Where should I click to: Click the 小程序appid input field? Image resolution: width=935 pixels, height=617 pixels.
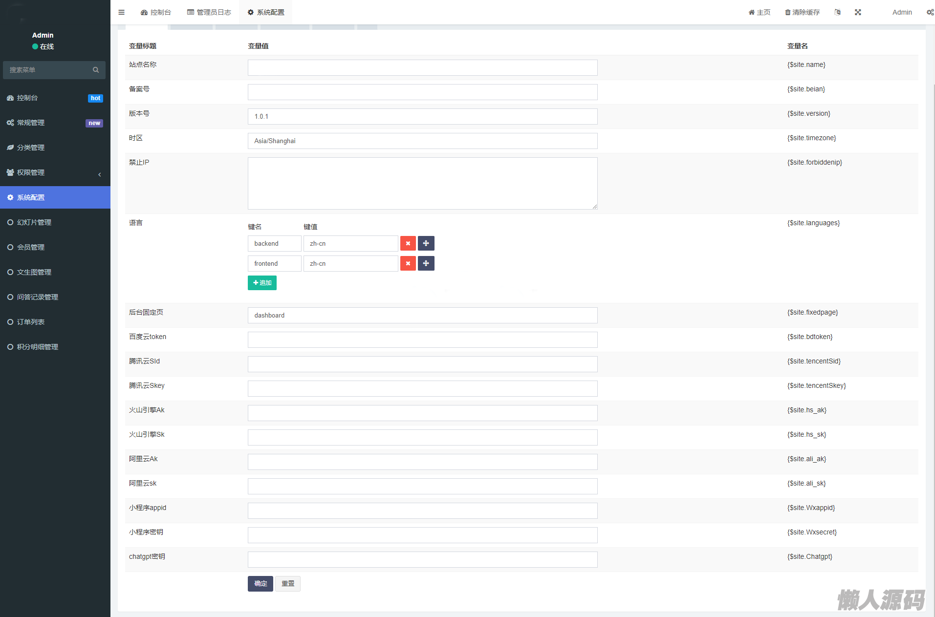423,511
